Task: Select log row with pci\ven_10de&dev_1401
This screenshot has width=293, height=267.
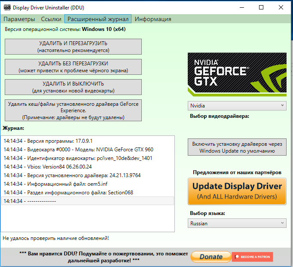Action: click(x=88, y=158)
